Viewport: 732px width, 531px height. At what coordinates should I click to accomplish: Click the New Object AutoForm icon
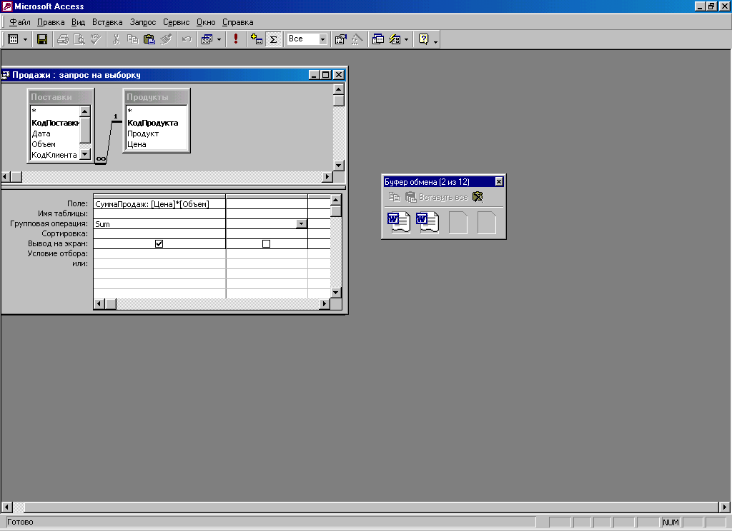point(395,40)
